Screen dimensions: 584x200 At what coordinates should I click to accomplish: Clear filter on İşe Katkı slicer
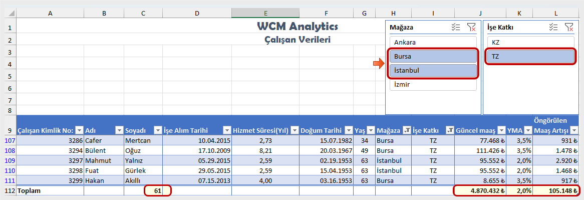coord(569,27)
